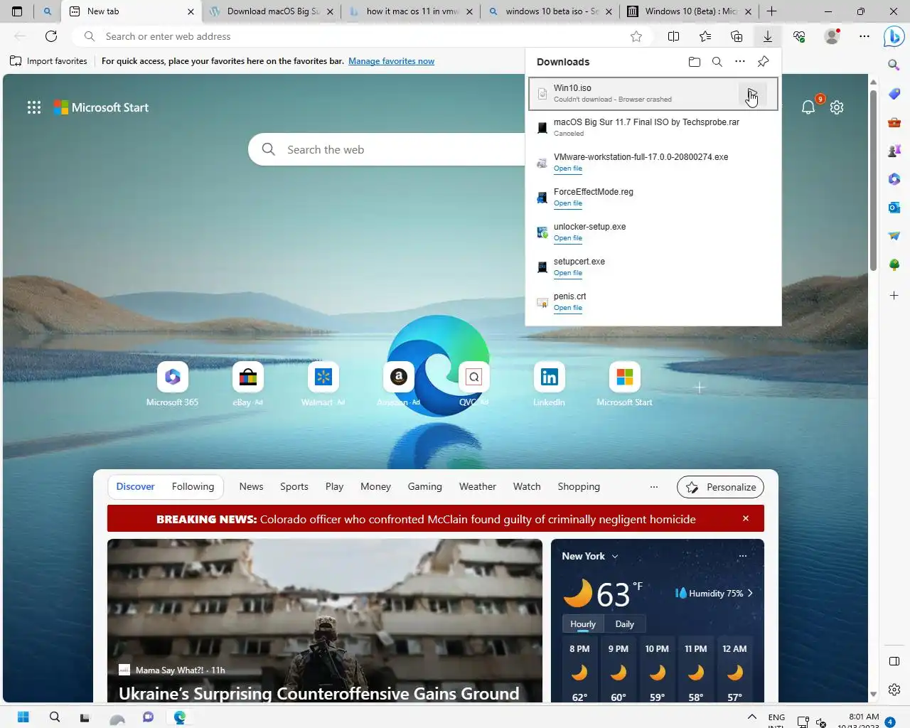This screenshot has height=728, width=910.
Task: Select the Gaming category
Action: click(x=424, y=486)
